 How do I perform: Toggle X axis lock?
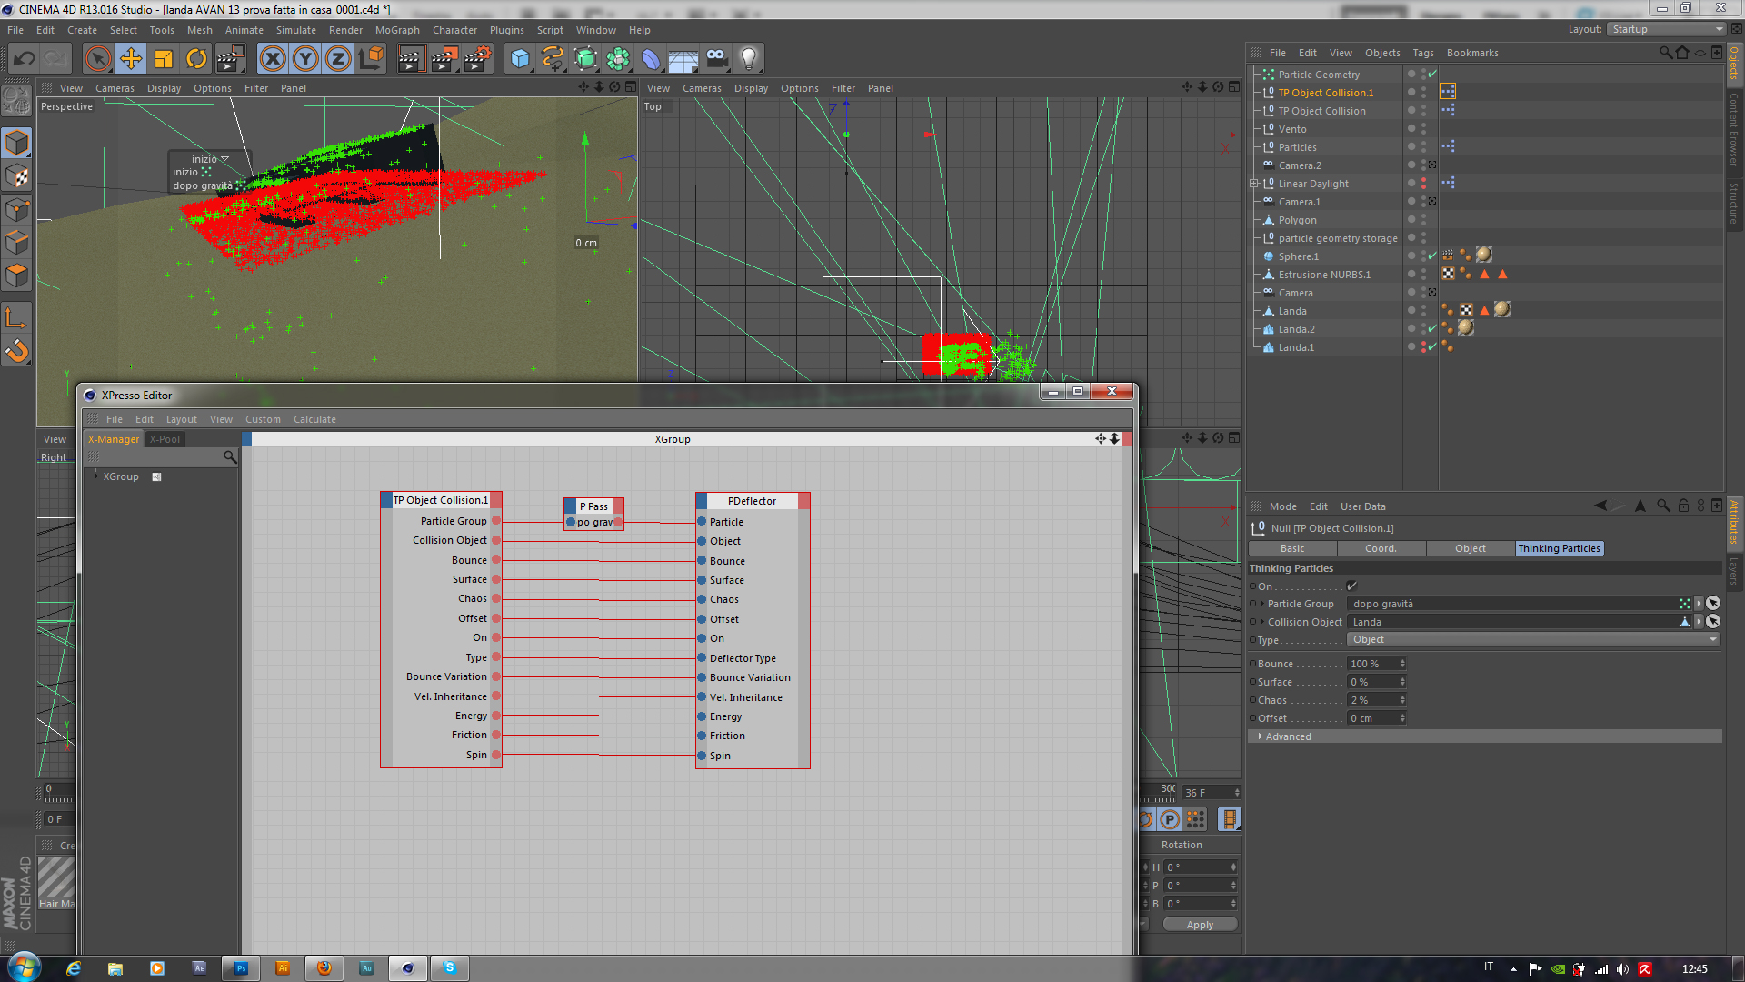(272, 59)
